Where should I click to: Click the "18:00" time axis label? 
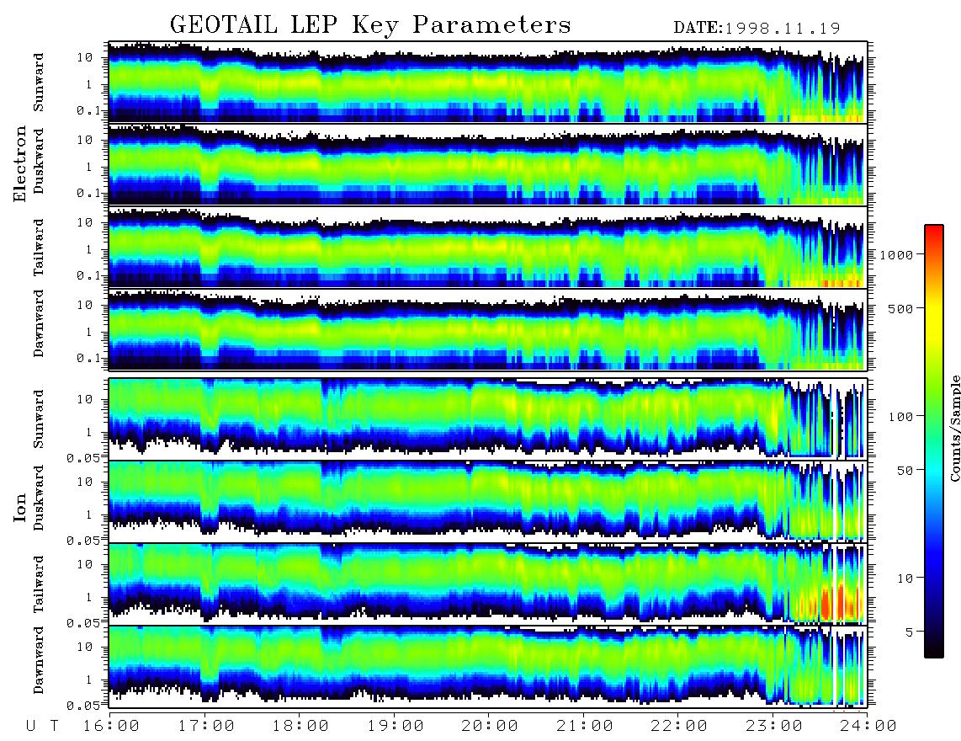point(301,727)
